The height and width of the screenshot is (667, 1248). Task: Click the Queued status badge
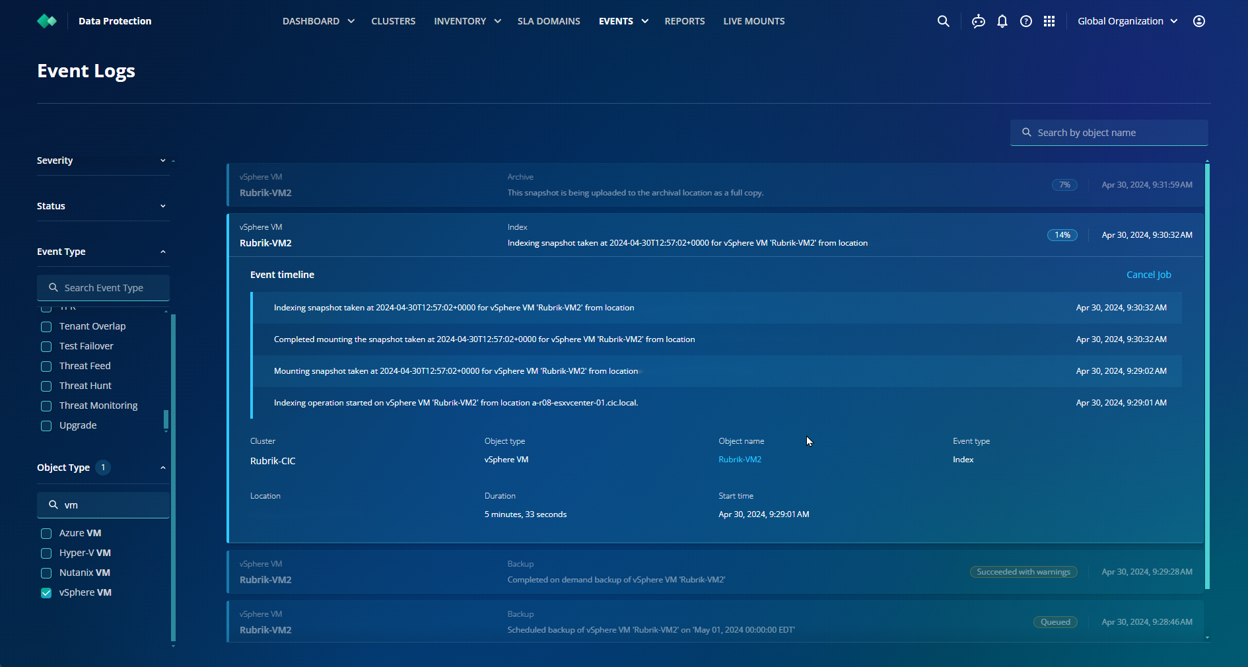tap(1055, 622)
